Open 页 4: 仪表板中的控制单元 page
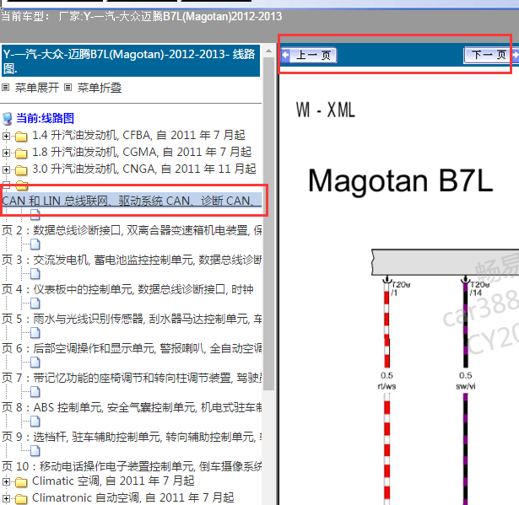The height and width of the screenshot is (505, 519). [x=127, y=289]
